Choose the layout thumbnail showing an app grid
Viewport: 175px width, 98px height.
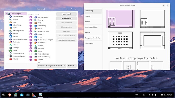pos(120,40)
